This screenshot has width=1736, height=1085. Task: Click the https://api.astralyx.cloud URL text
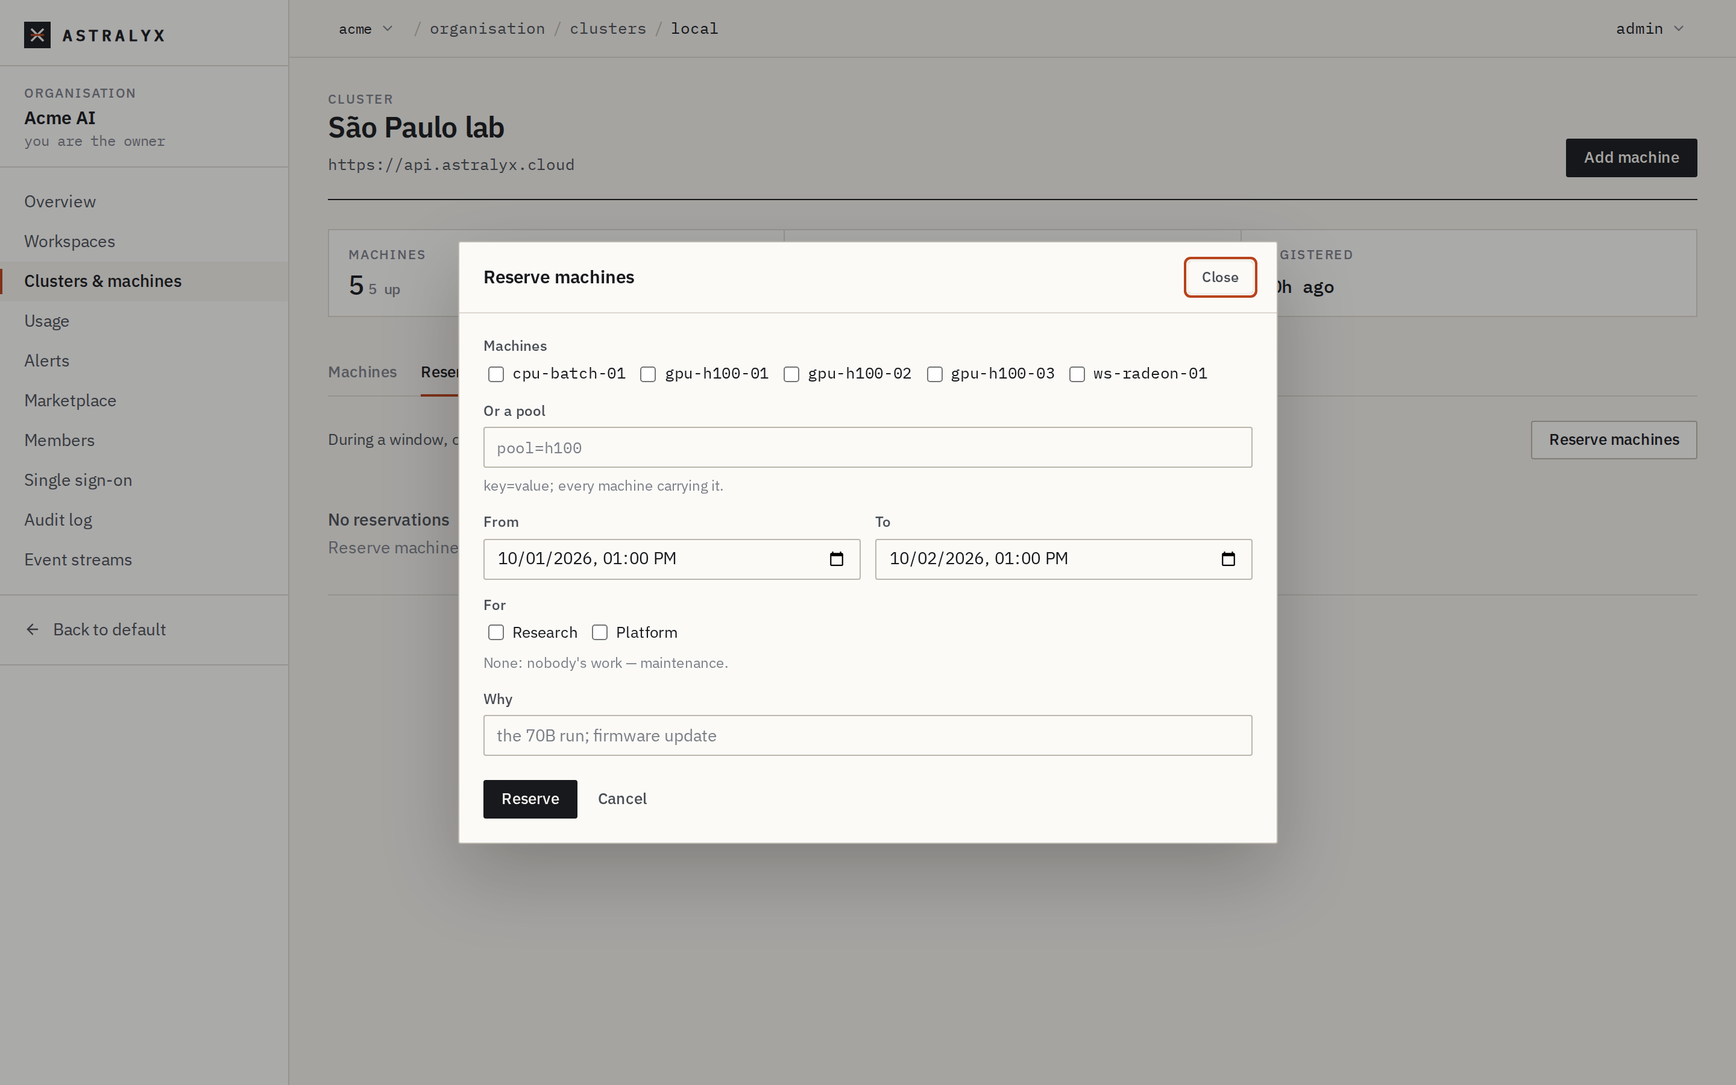click(x=451, y=165)
